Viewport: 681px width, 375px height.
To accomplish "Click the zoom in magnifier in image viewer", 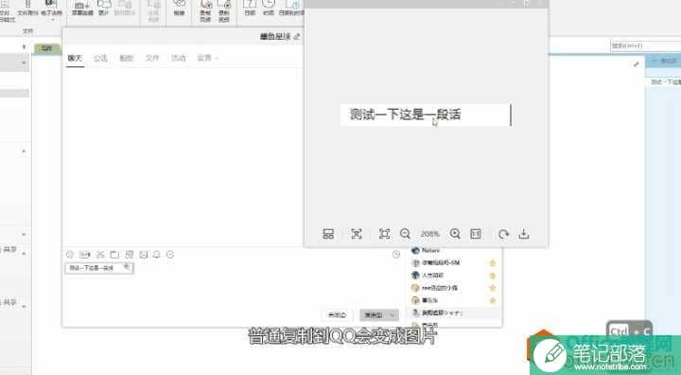I will (x=455, y=234).
